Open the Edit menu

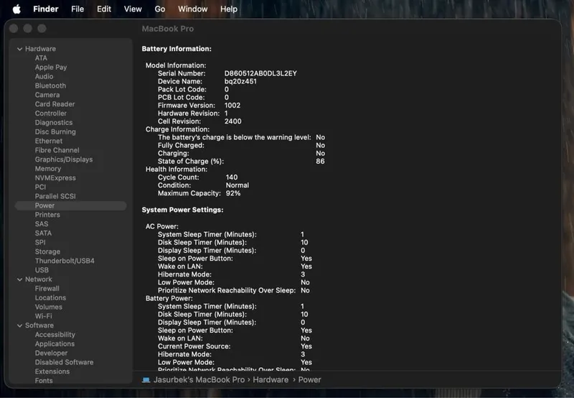(x=104, y=9)
